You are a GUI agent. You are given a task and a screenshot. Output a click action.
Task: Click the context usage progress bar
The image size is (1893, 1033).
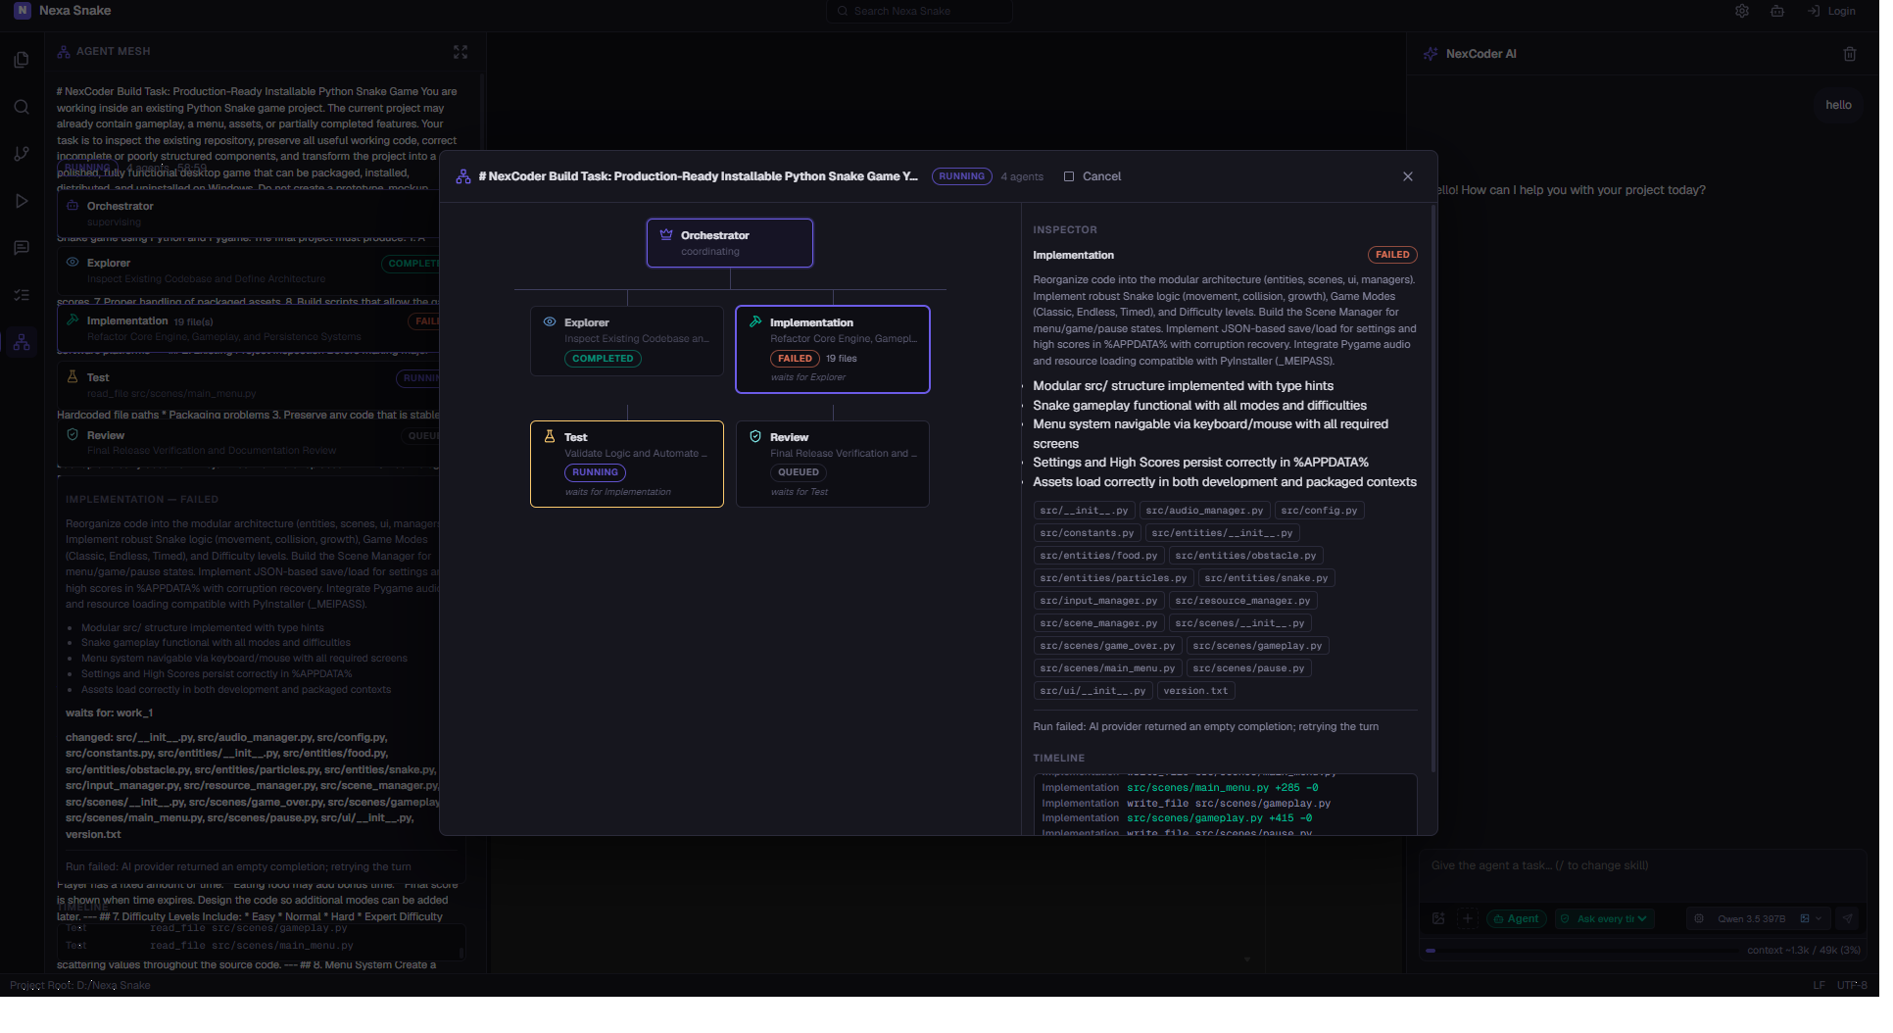click(1583, 950)
